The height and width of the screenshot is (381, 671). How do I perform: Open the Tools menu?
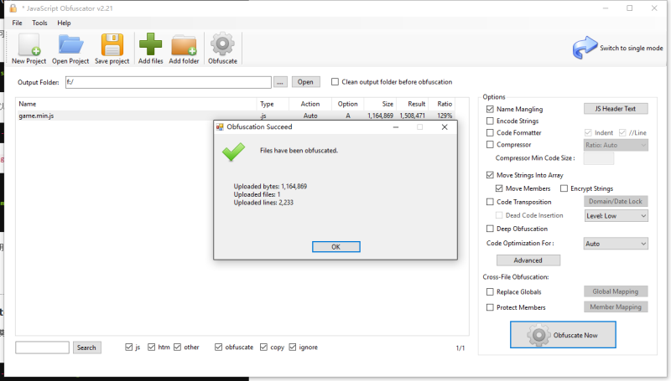tap(39, 23)
